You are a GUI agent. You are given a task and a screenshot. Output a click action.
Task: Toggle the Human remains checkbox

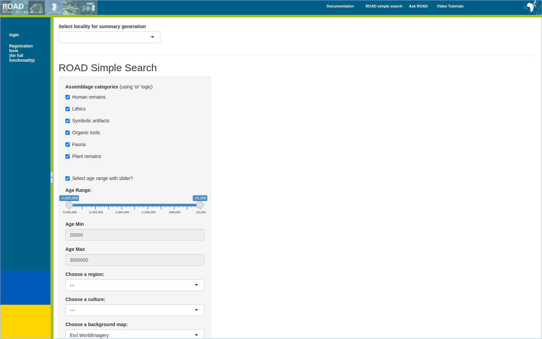pos(67,97)
